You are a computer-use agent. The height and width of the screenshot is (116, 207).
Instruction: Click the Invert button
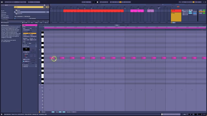tap(33, 50)
